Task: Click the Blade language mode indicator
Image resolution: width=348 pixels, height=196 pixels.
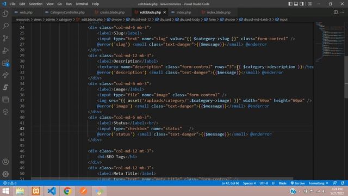Action: [283, 183]
